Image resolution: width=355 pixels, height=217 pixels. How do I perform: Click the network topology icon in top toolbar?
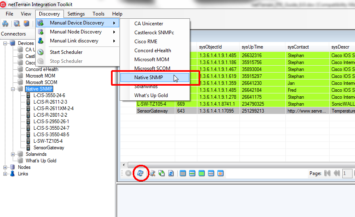[x=6, y=24]
